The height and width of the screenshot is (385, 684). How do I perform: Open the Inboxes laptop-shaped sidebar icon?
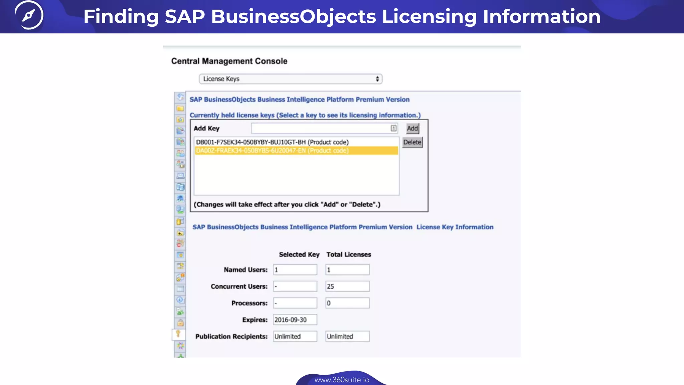[x=180, y=176]
